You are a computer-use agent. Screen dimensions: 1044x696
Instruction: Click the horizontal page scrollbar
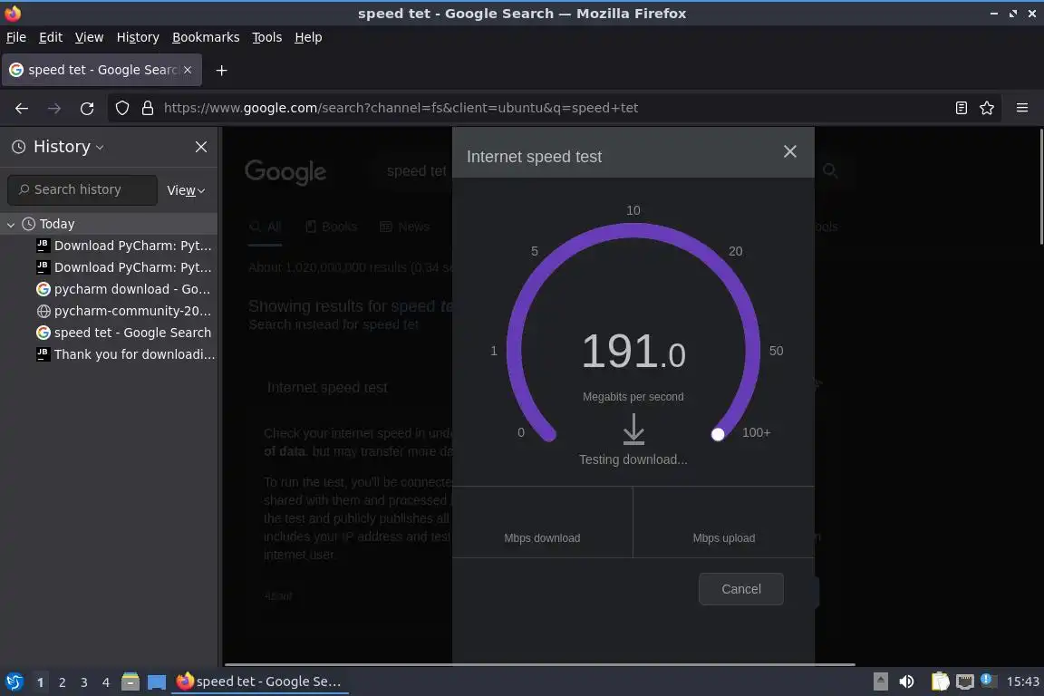[x=539, y=664]
